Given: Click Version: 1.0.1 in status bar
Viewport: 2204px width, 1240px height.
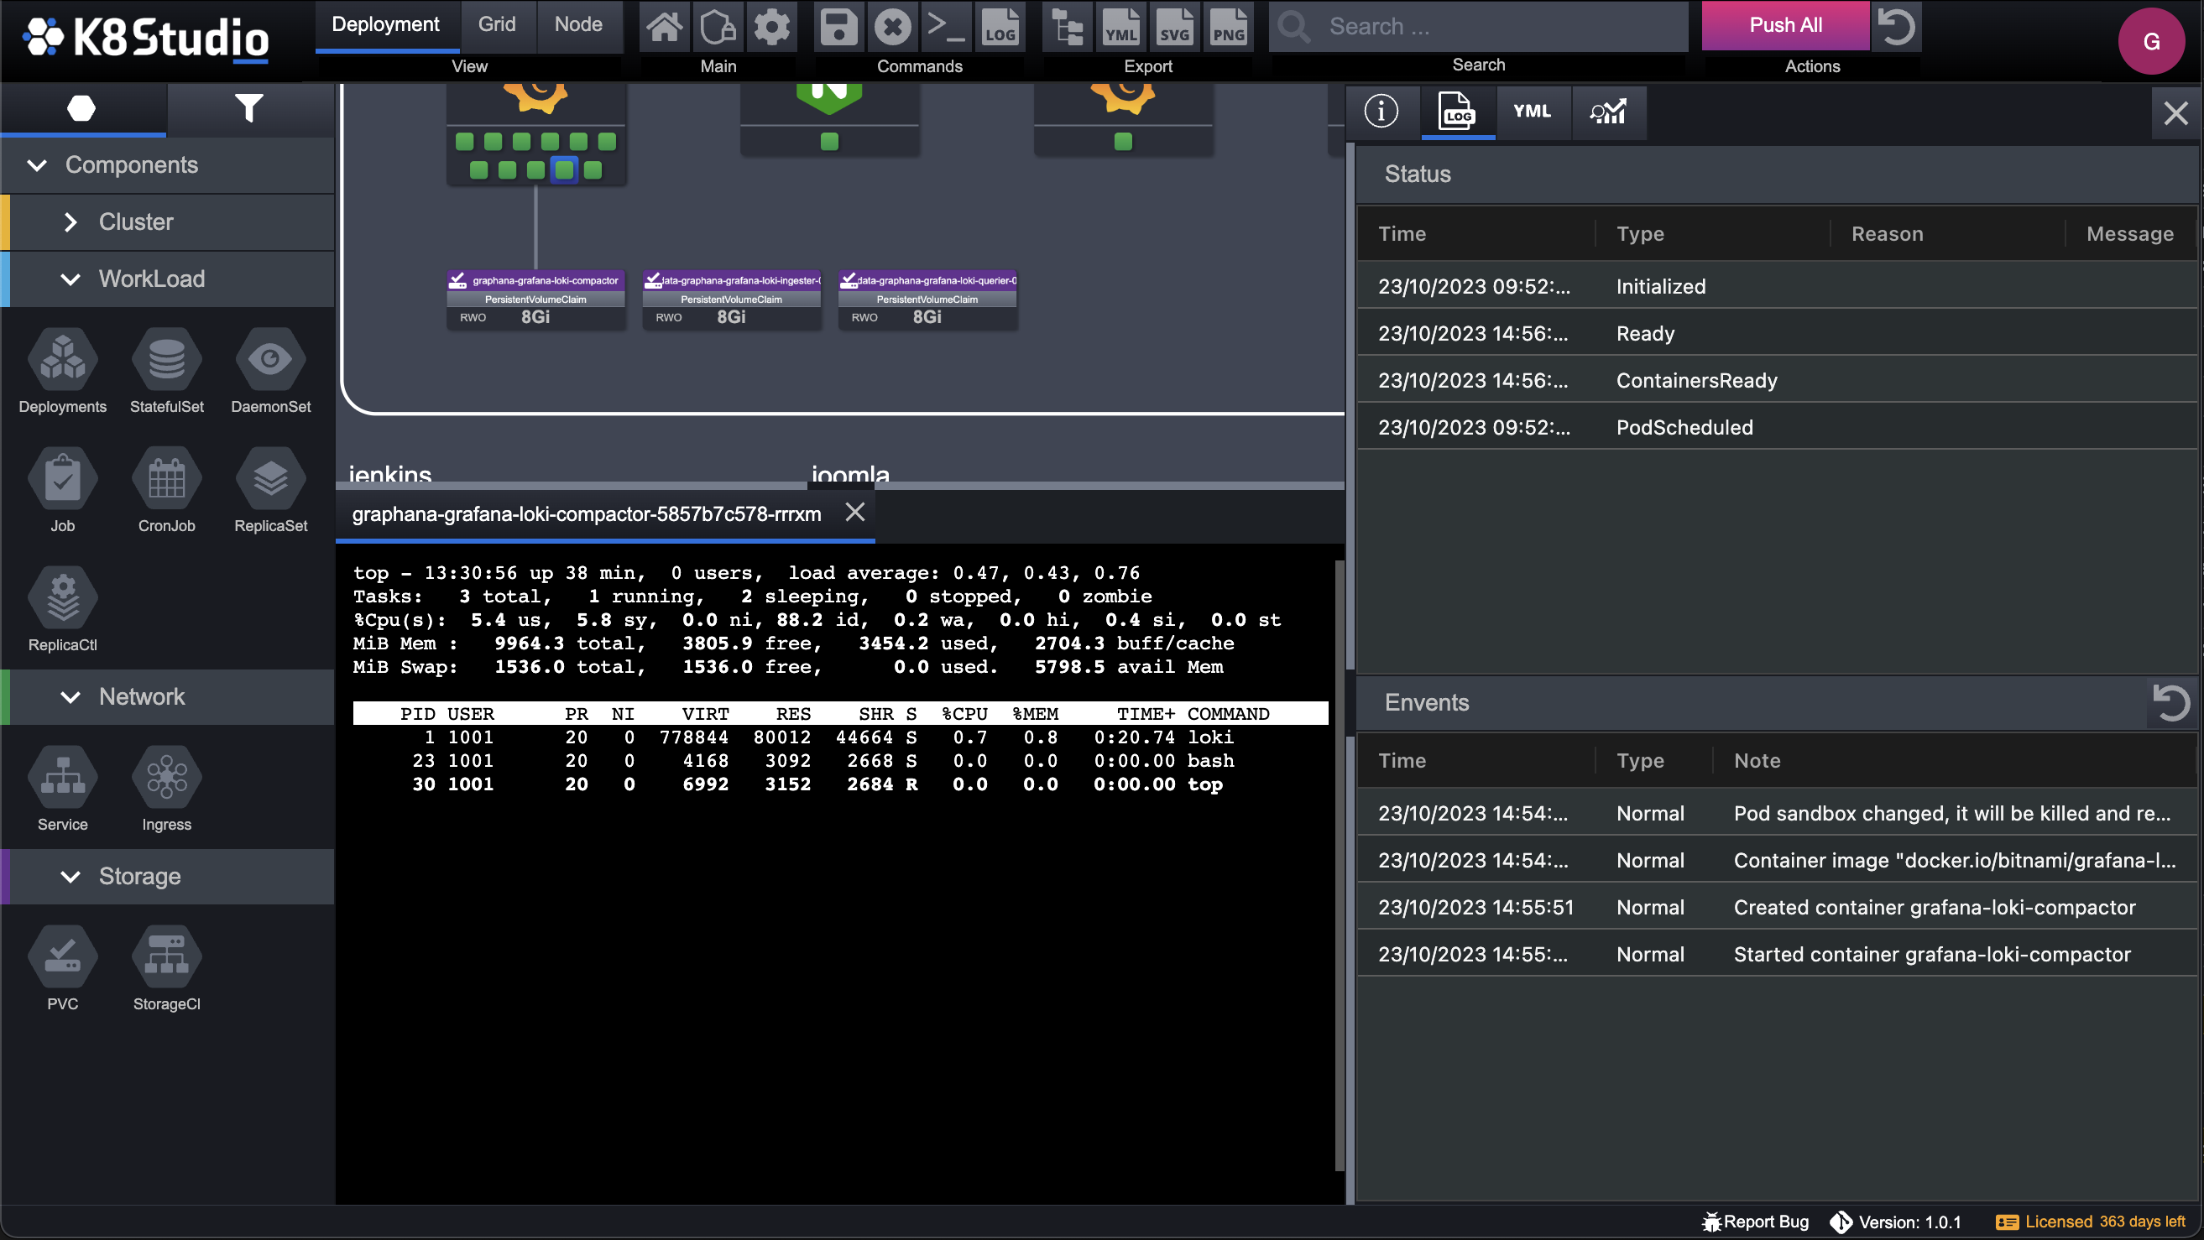Looking at the screenshot, I should (x=1896, y=1222).
